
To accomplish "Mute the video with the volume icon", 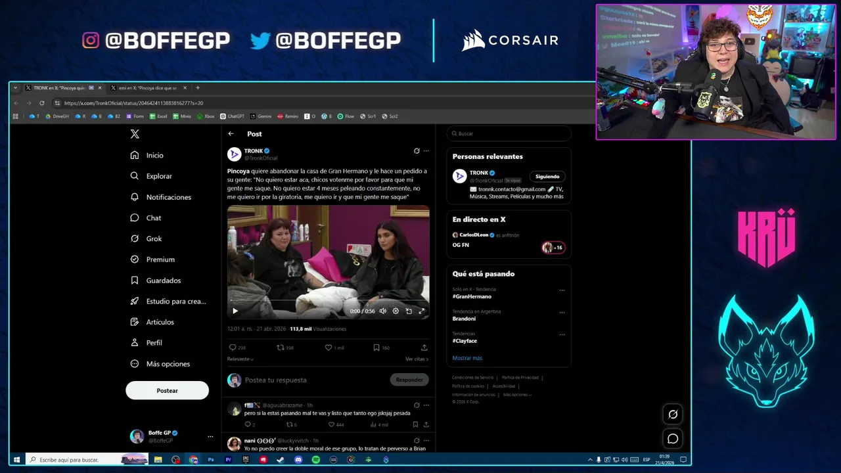I will pos(382,311).
